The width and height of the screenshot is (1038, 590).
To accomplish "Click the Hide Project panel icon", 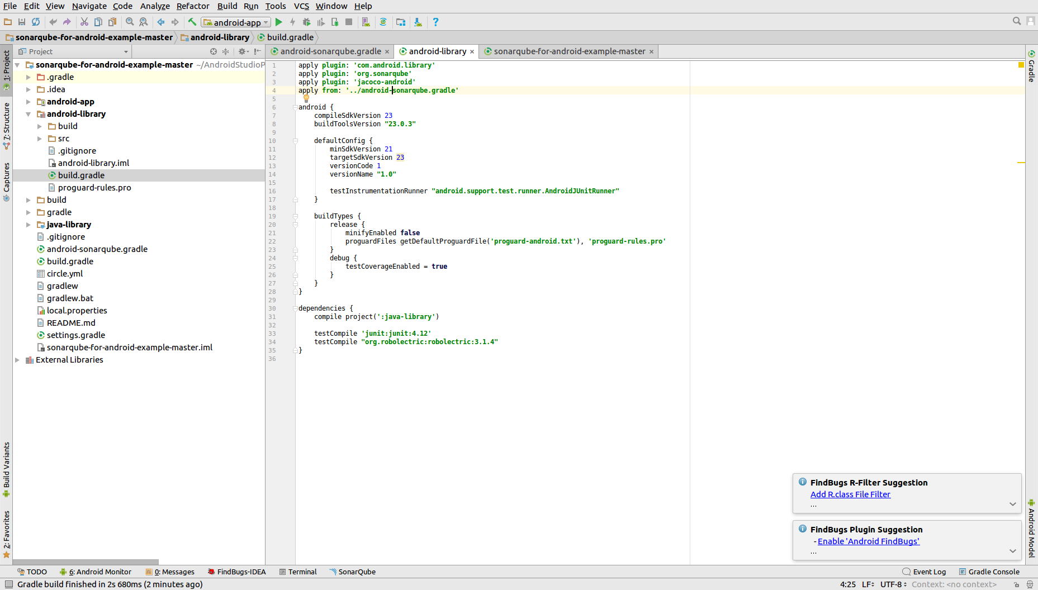I will [257, 51].
